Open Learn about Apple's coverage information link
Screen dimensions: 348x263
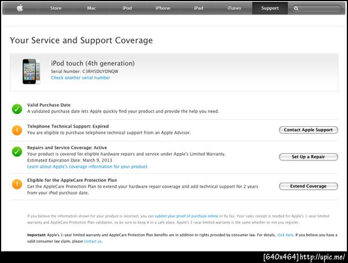point(88,166)
